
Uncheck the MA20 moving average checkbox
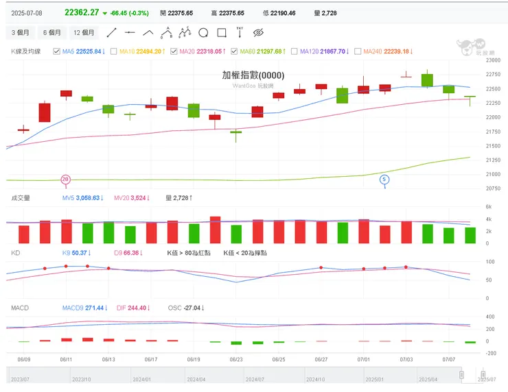tap(174, 51)
